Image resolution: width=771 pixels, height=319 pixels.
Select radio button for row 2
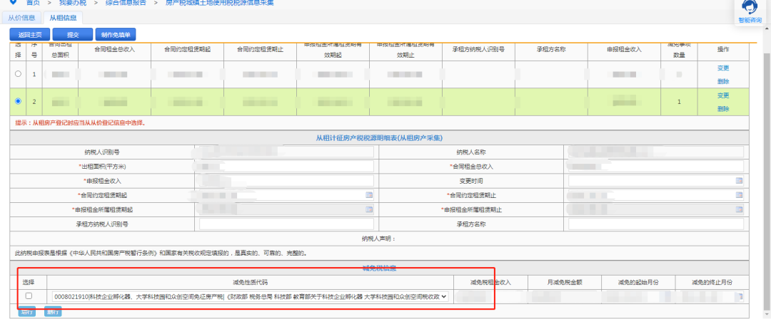pyautogui.click(x=18, y=101)
